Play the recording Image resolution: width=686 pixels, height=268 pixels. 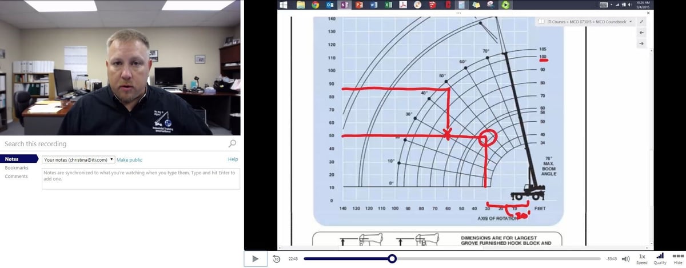(x=255, y=259)
